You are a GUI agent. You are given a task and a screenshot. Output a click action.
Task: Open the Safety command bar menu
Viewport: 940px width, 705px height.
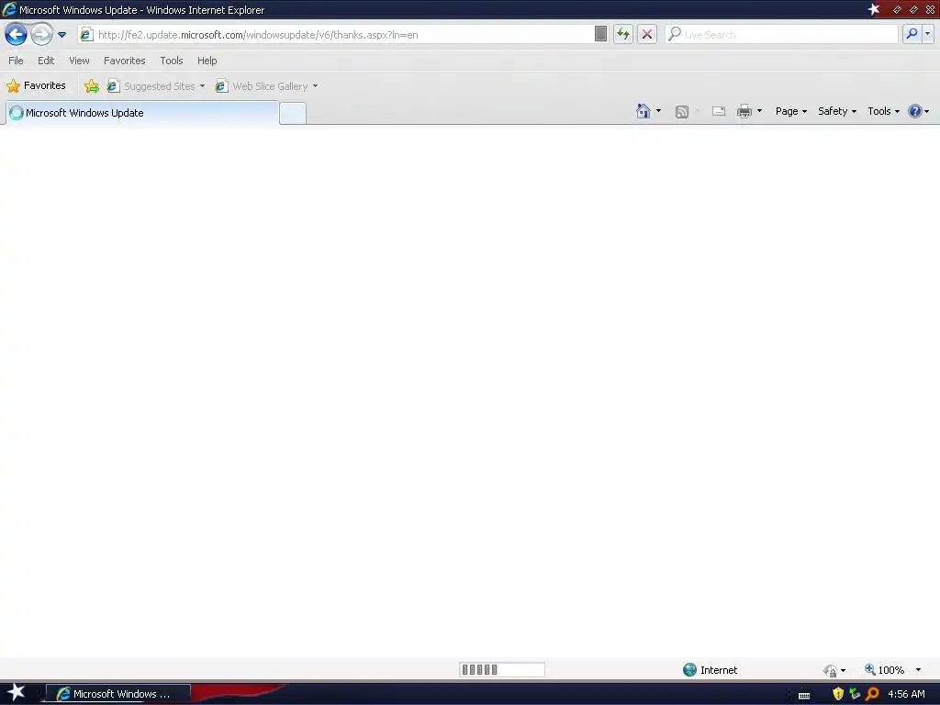tap(837, 111)
